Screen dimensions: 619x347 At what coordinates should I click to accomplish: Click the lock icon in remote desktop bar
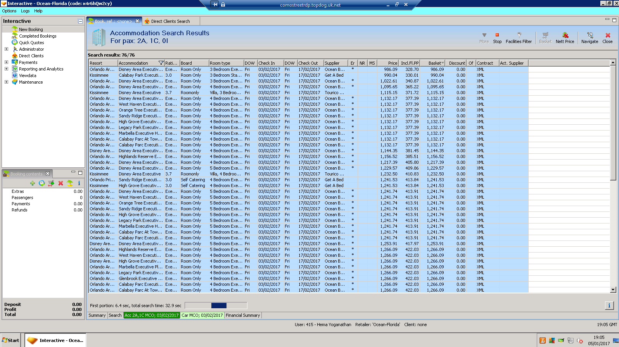point(223,5)
